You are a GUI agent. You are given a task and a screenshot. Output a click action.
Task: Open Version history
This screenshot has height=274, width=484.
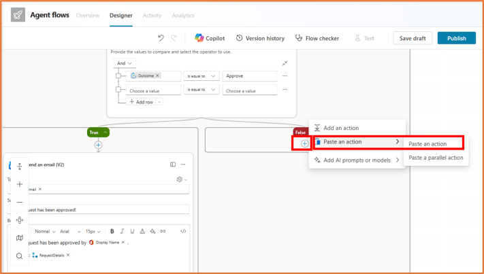click(x=260, y=38)
